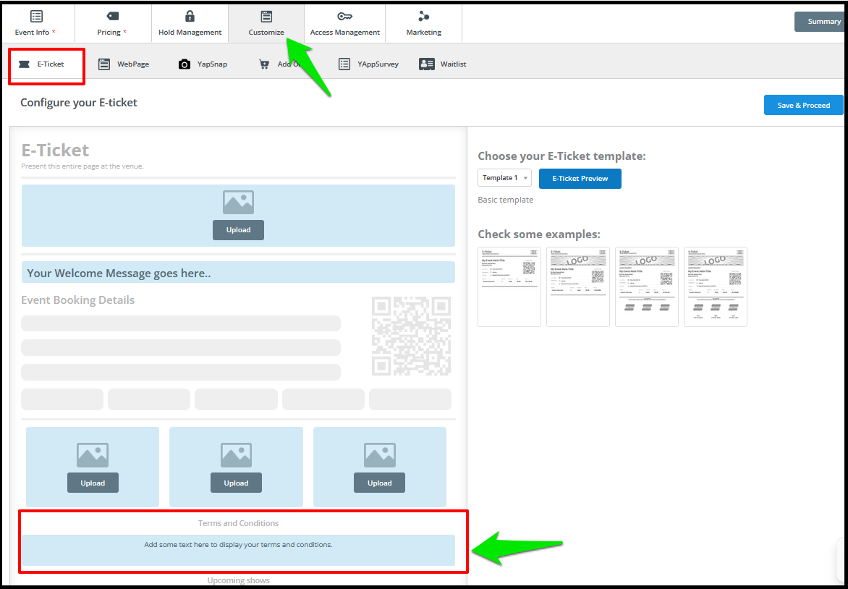Click the YapSnap camera icon
848x589 pixels.
tap(185, 64)
